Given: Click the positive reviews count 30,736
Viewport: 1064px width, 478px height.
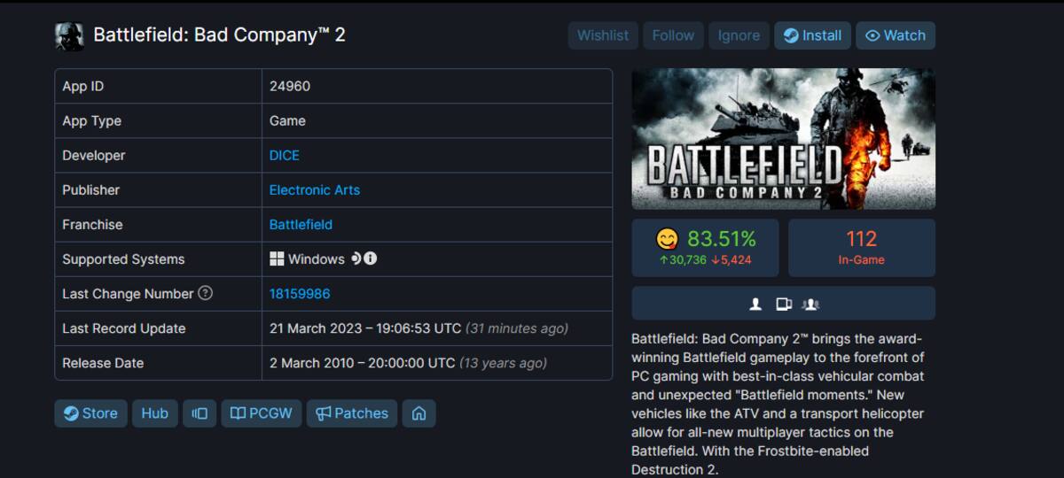Looking at the screenshot, I should point(682,259).
